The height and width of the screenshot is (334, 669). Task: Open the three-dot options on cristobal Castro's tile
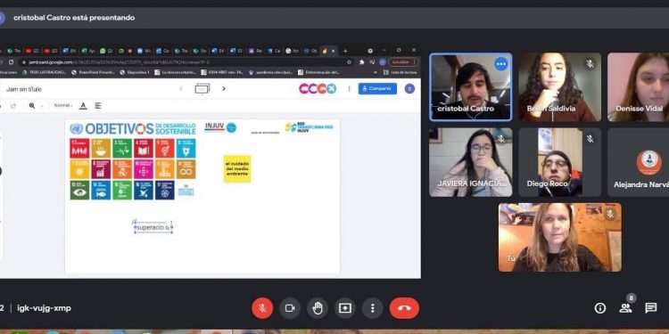click(501, 64)
